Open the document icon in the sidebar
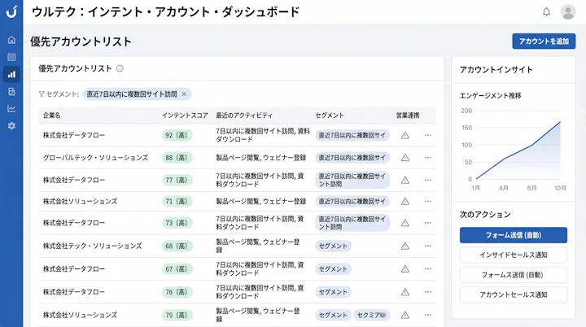This screenshot has height=327, width=586. [11, 92]
